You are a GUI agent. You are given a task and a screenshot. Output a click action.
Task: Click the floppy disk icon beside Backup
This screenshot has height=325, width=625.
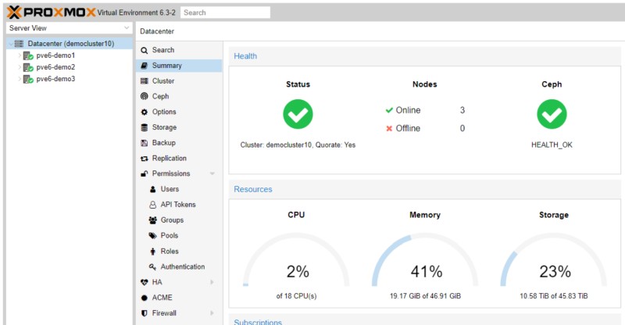point(145,143)
